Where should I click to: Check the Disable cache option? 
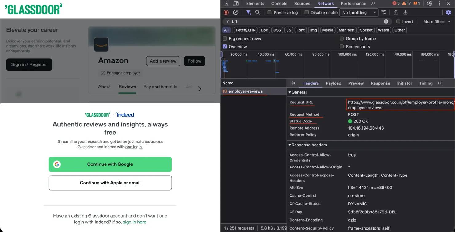click(x=307, y=13)
